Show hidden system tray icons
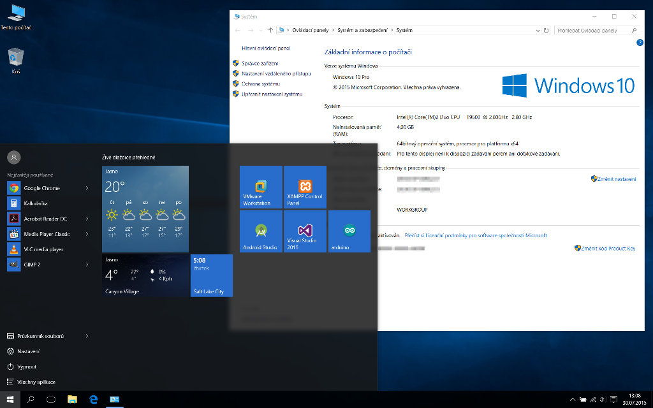The image size is (653, 408). coord(573,400)
